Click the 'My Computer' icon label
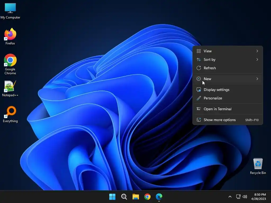The height and width of the screenshot is (203, 271). point(10,17)
